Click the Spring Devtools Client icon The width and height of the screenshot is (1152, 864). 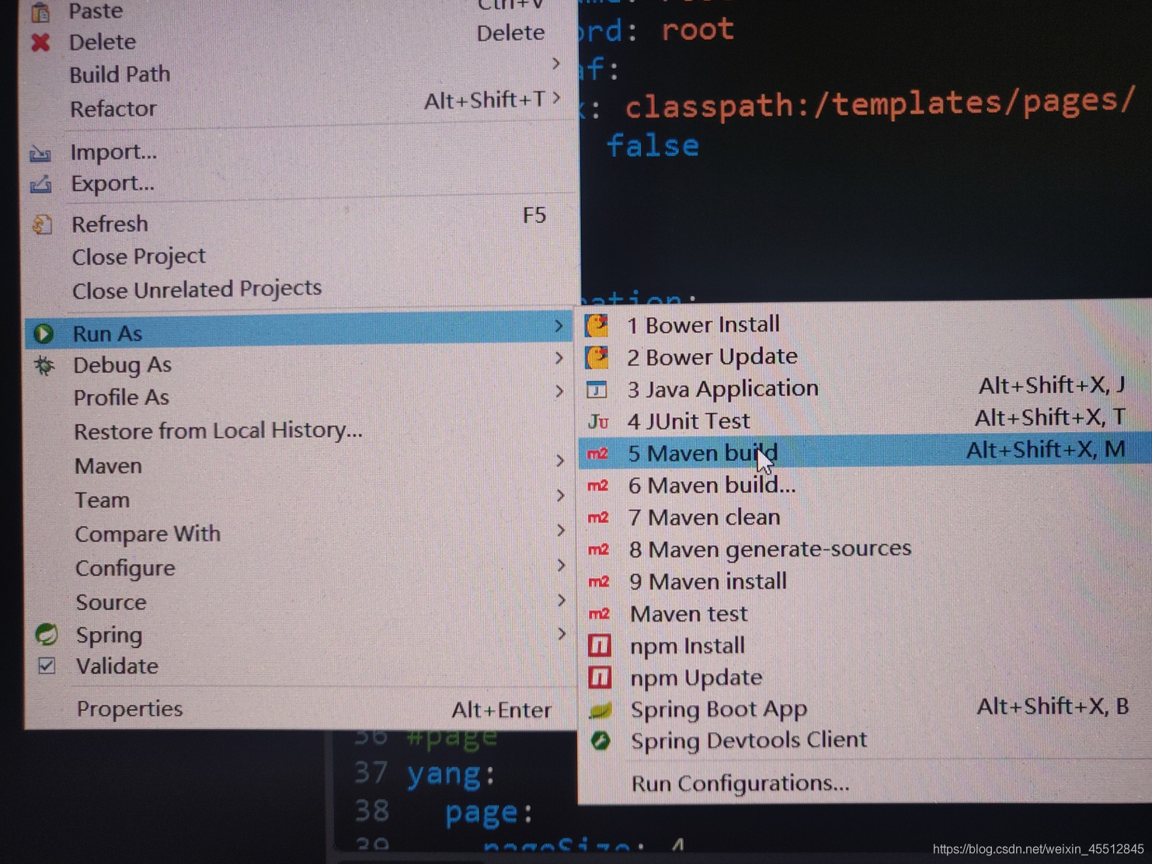pos(600,740)
